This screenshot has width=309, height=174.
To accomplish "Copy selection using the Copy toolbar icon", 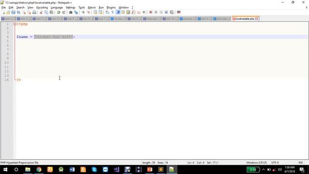I will pos(46,12).
